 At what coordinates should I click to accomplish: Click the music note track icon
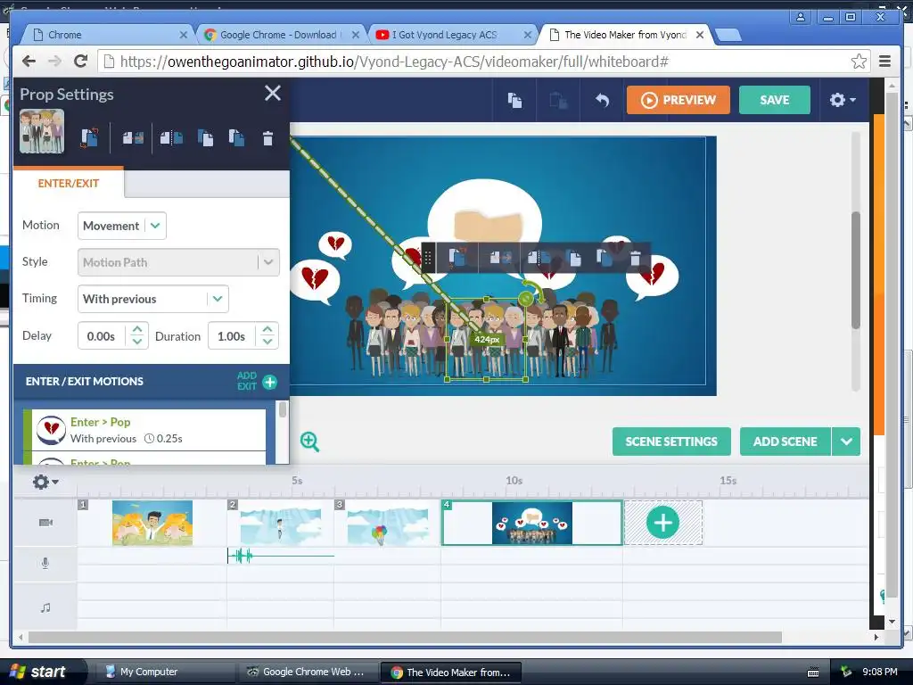pyautogui.click(x=45, y=607)
